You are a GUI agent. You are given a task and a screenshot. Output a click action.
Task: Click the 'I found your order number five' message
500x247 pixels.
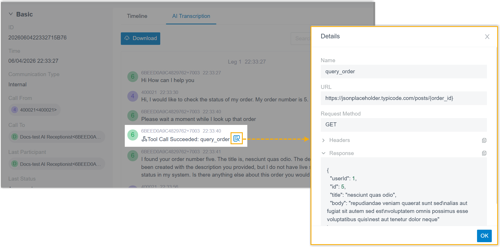(x=226, y=167)
